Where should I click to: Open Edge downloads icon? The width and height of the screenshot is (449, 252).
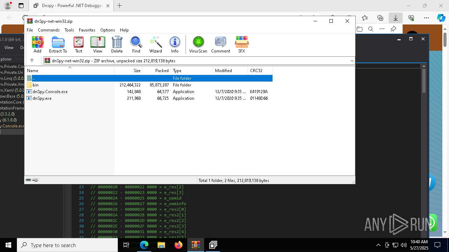[x=396, y=18]
